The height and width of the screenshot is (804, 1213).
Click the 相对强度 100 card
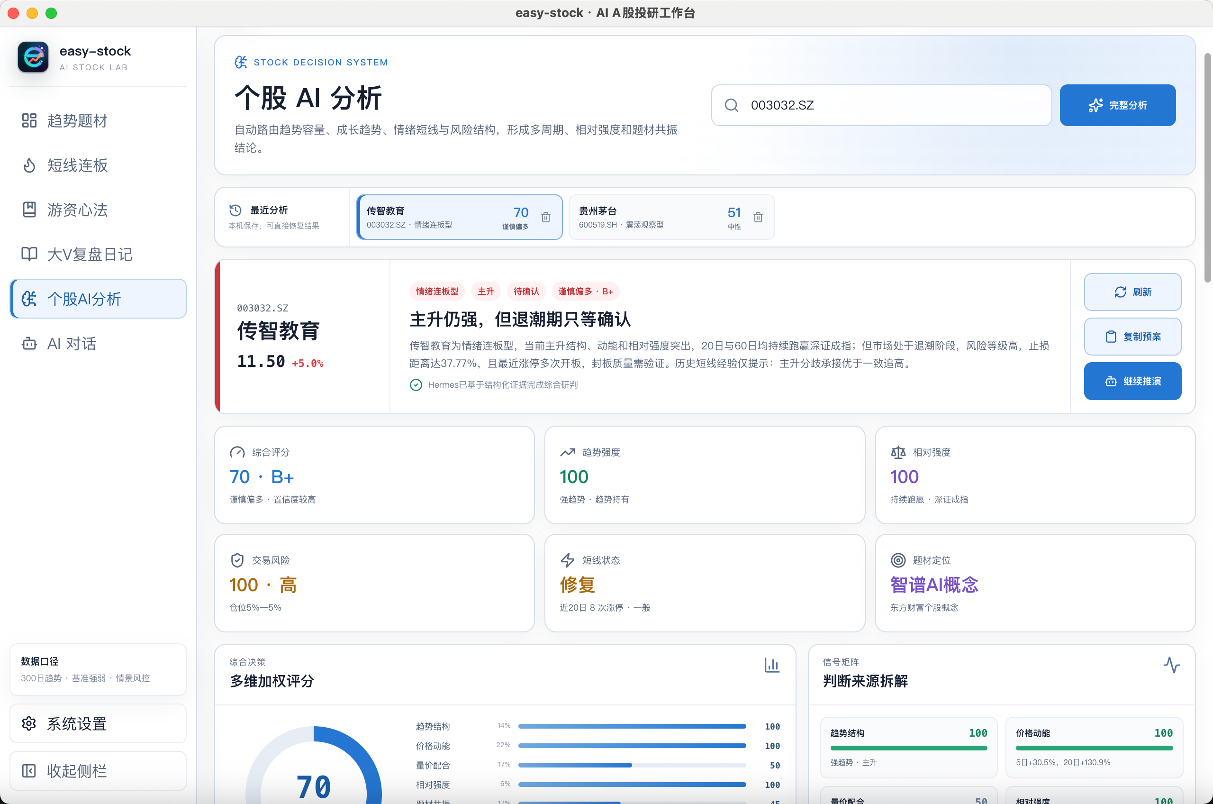1035,475
